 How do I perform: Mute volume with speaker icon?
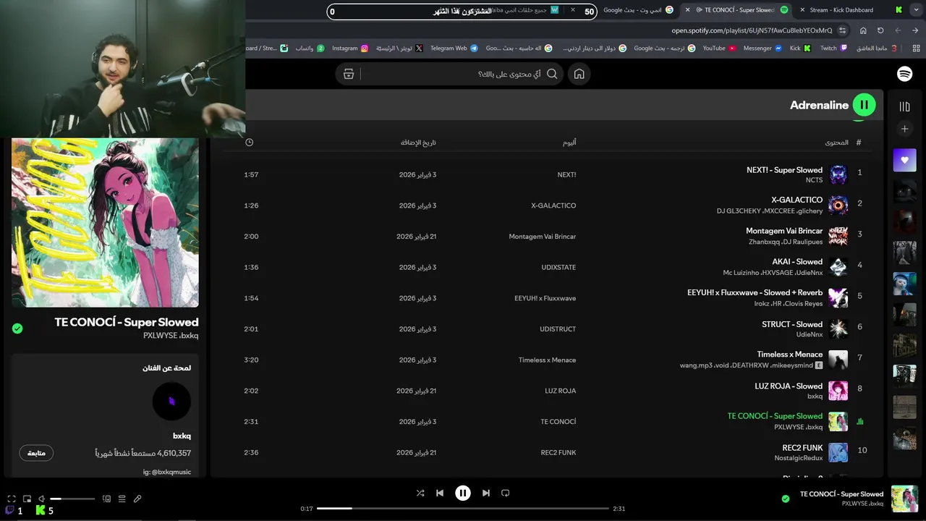click(41, 499)
